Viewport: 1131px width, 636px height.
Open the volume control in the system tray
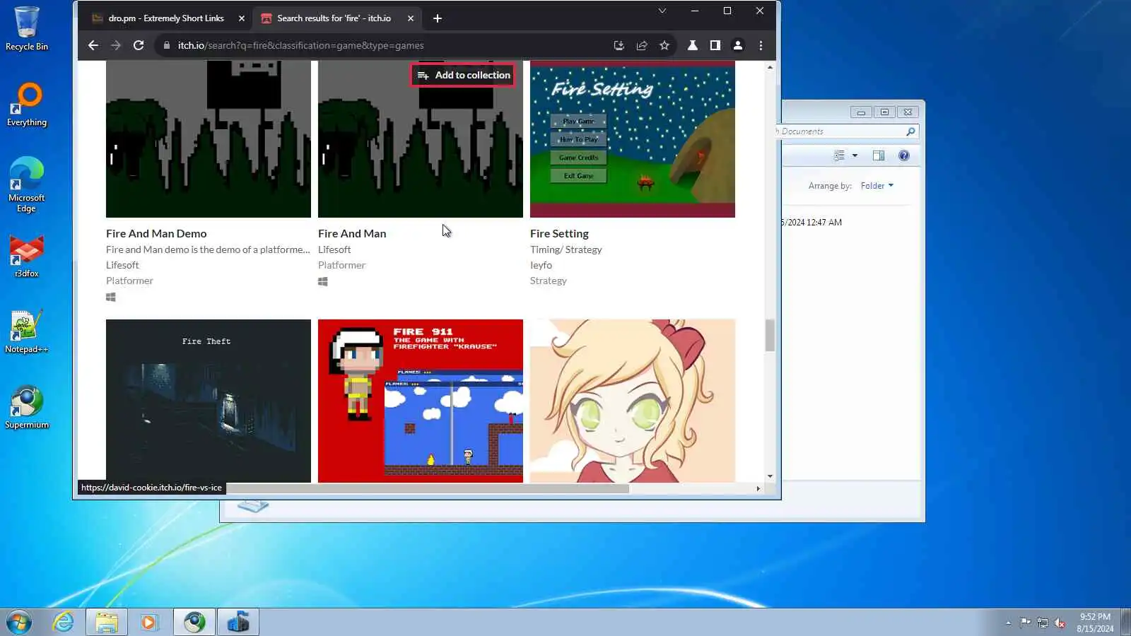point(1060,623)
